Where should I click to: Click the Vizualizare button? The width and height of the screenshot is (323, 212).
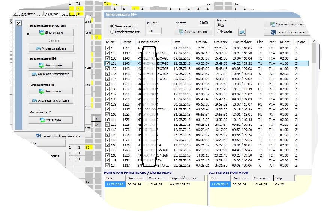(x=51, y=120)
